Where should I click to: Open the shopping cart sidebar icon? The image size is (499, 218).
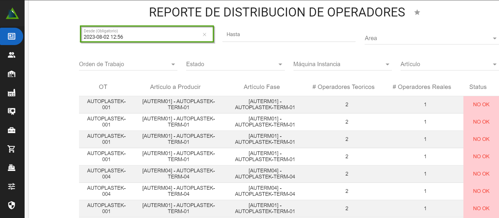tap(12, 149)
